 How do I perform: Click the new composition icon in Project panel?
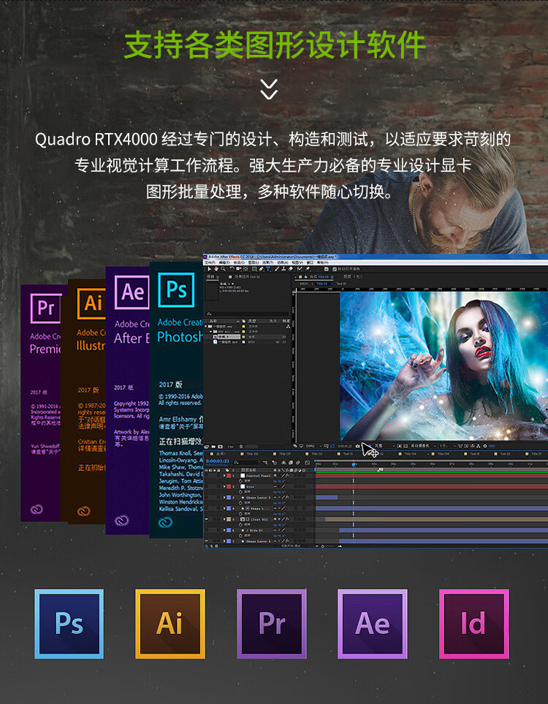pos(220,446)
